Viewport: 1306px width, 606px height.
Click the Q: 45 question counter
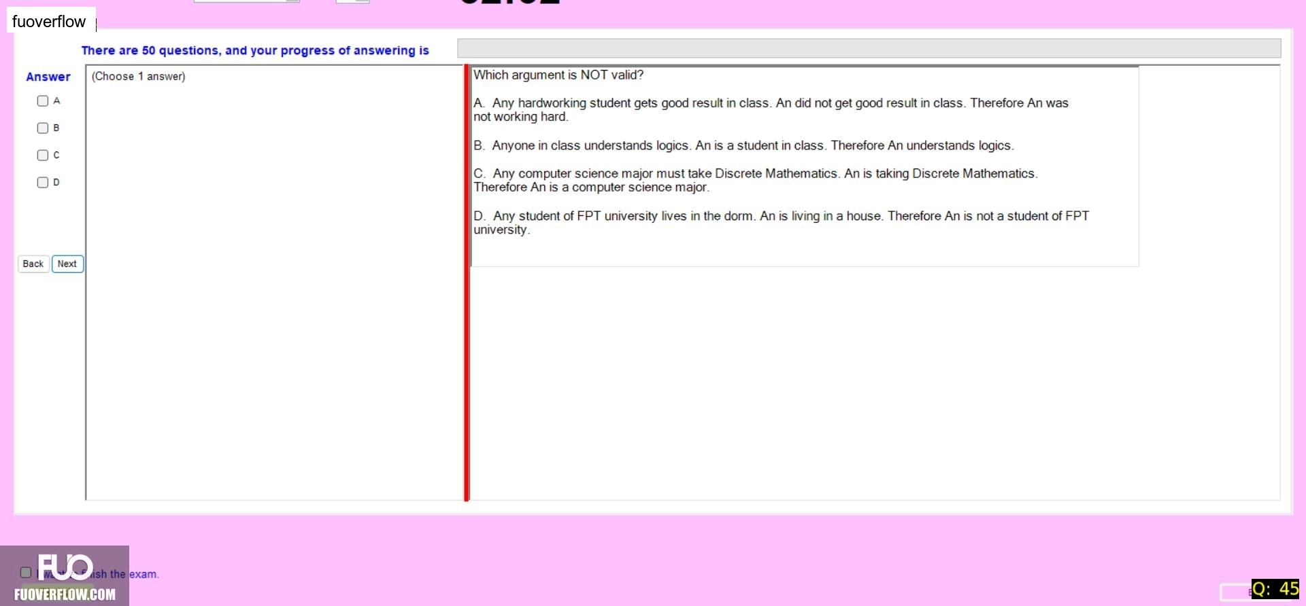(1275, 589)
